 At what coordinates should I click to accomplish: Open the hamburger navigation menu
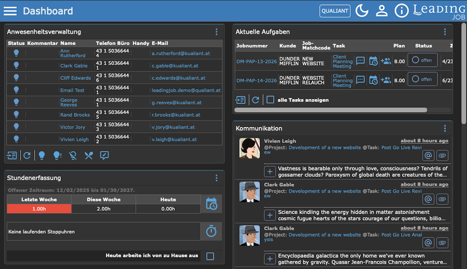(x=10, y=11)
